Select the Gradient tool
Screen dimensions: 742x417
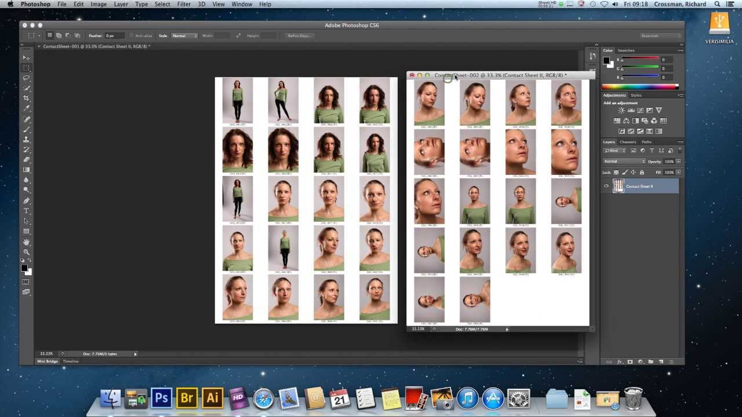(27, 170)
